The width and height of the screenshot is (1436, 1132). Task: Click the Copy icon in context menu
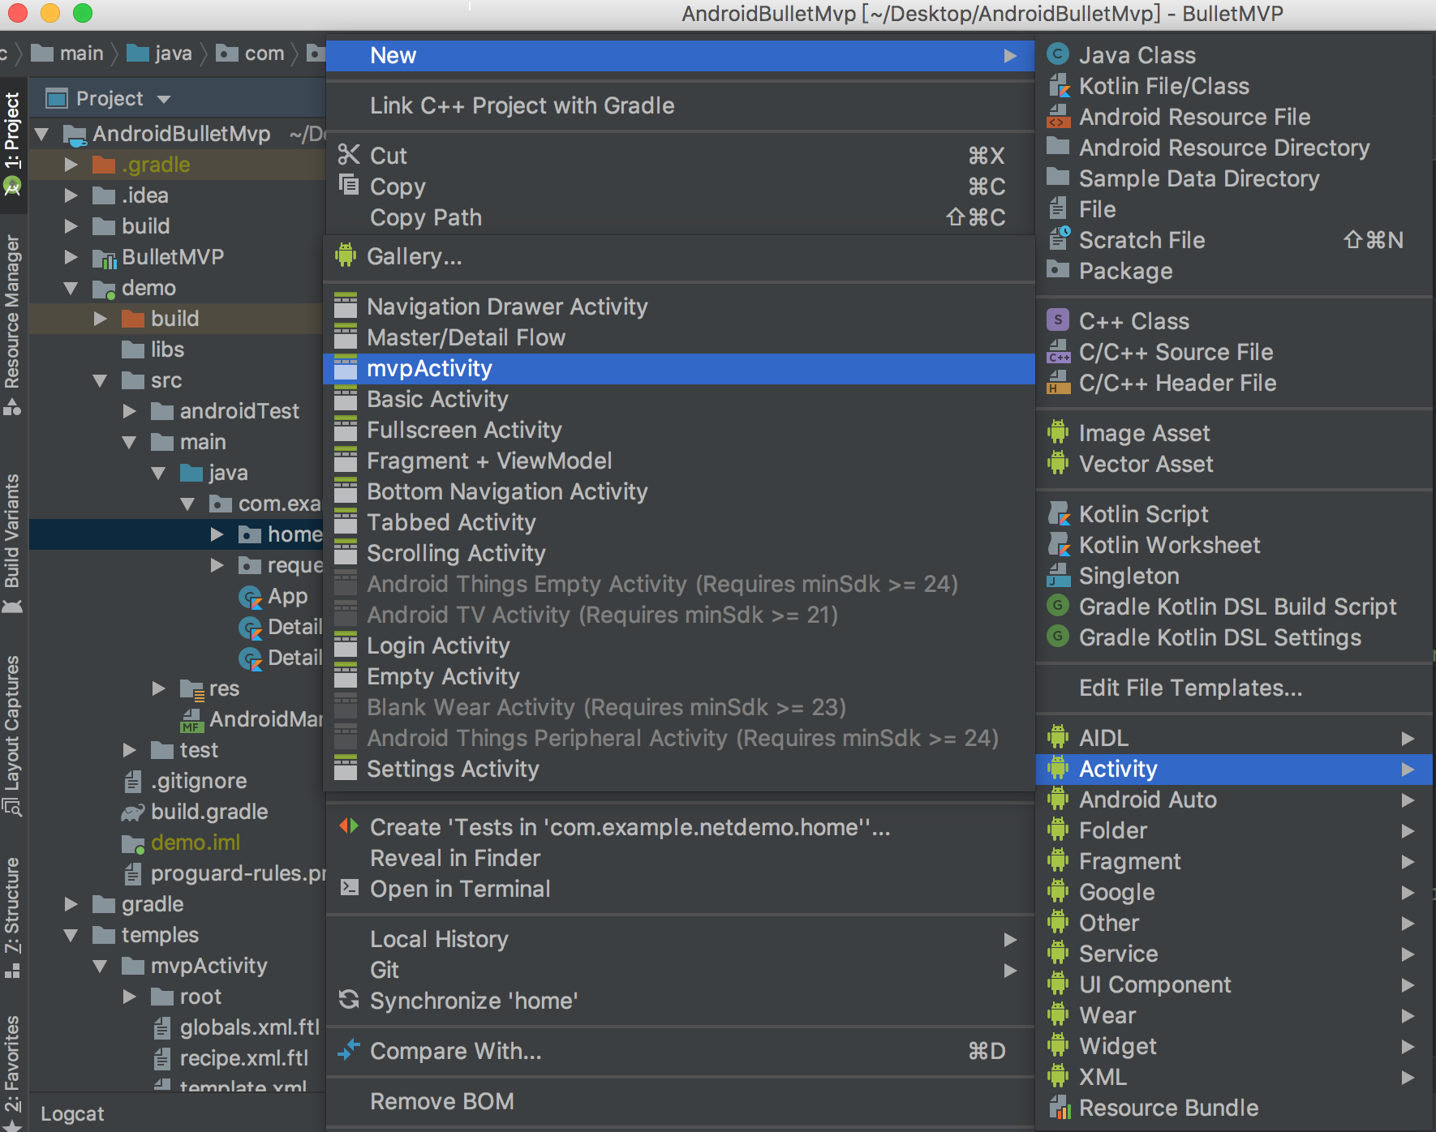(349, 186)
